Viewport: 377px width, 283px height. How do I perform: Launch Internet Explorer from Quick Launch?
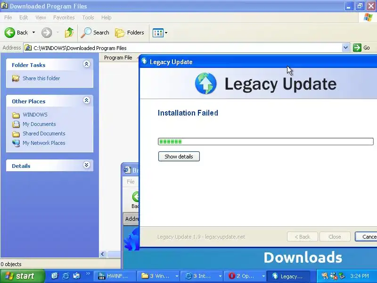pyautogui.click(x=66, y=276)
